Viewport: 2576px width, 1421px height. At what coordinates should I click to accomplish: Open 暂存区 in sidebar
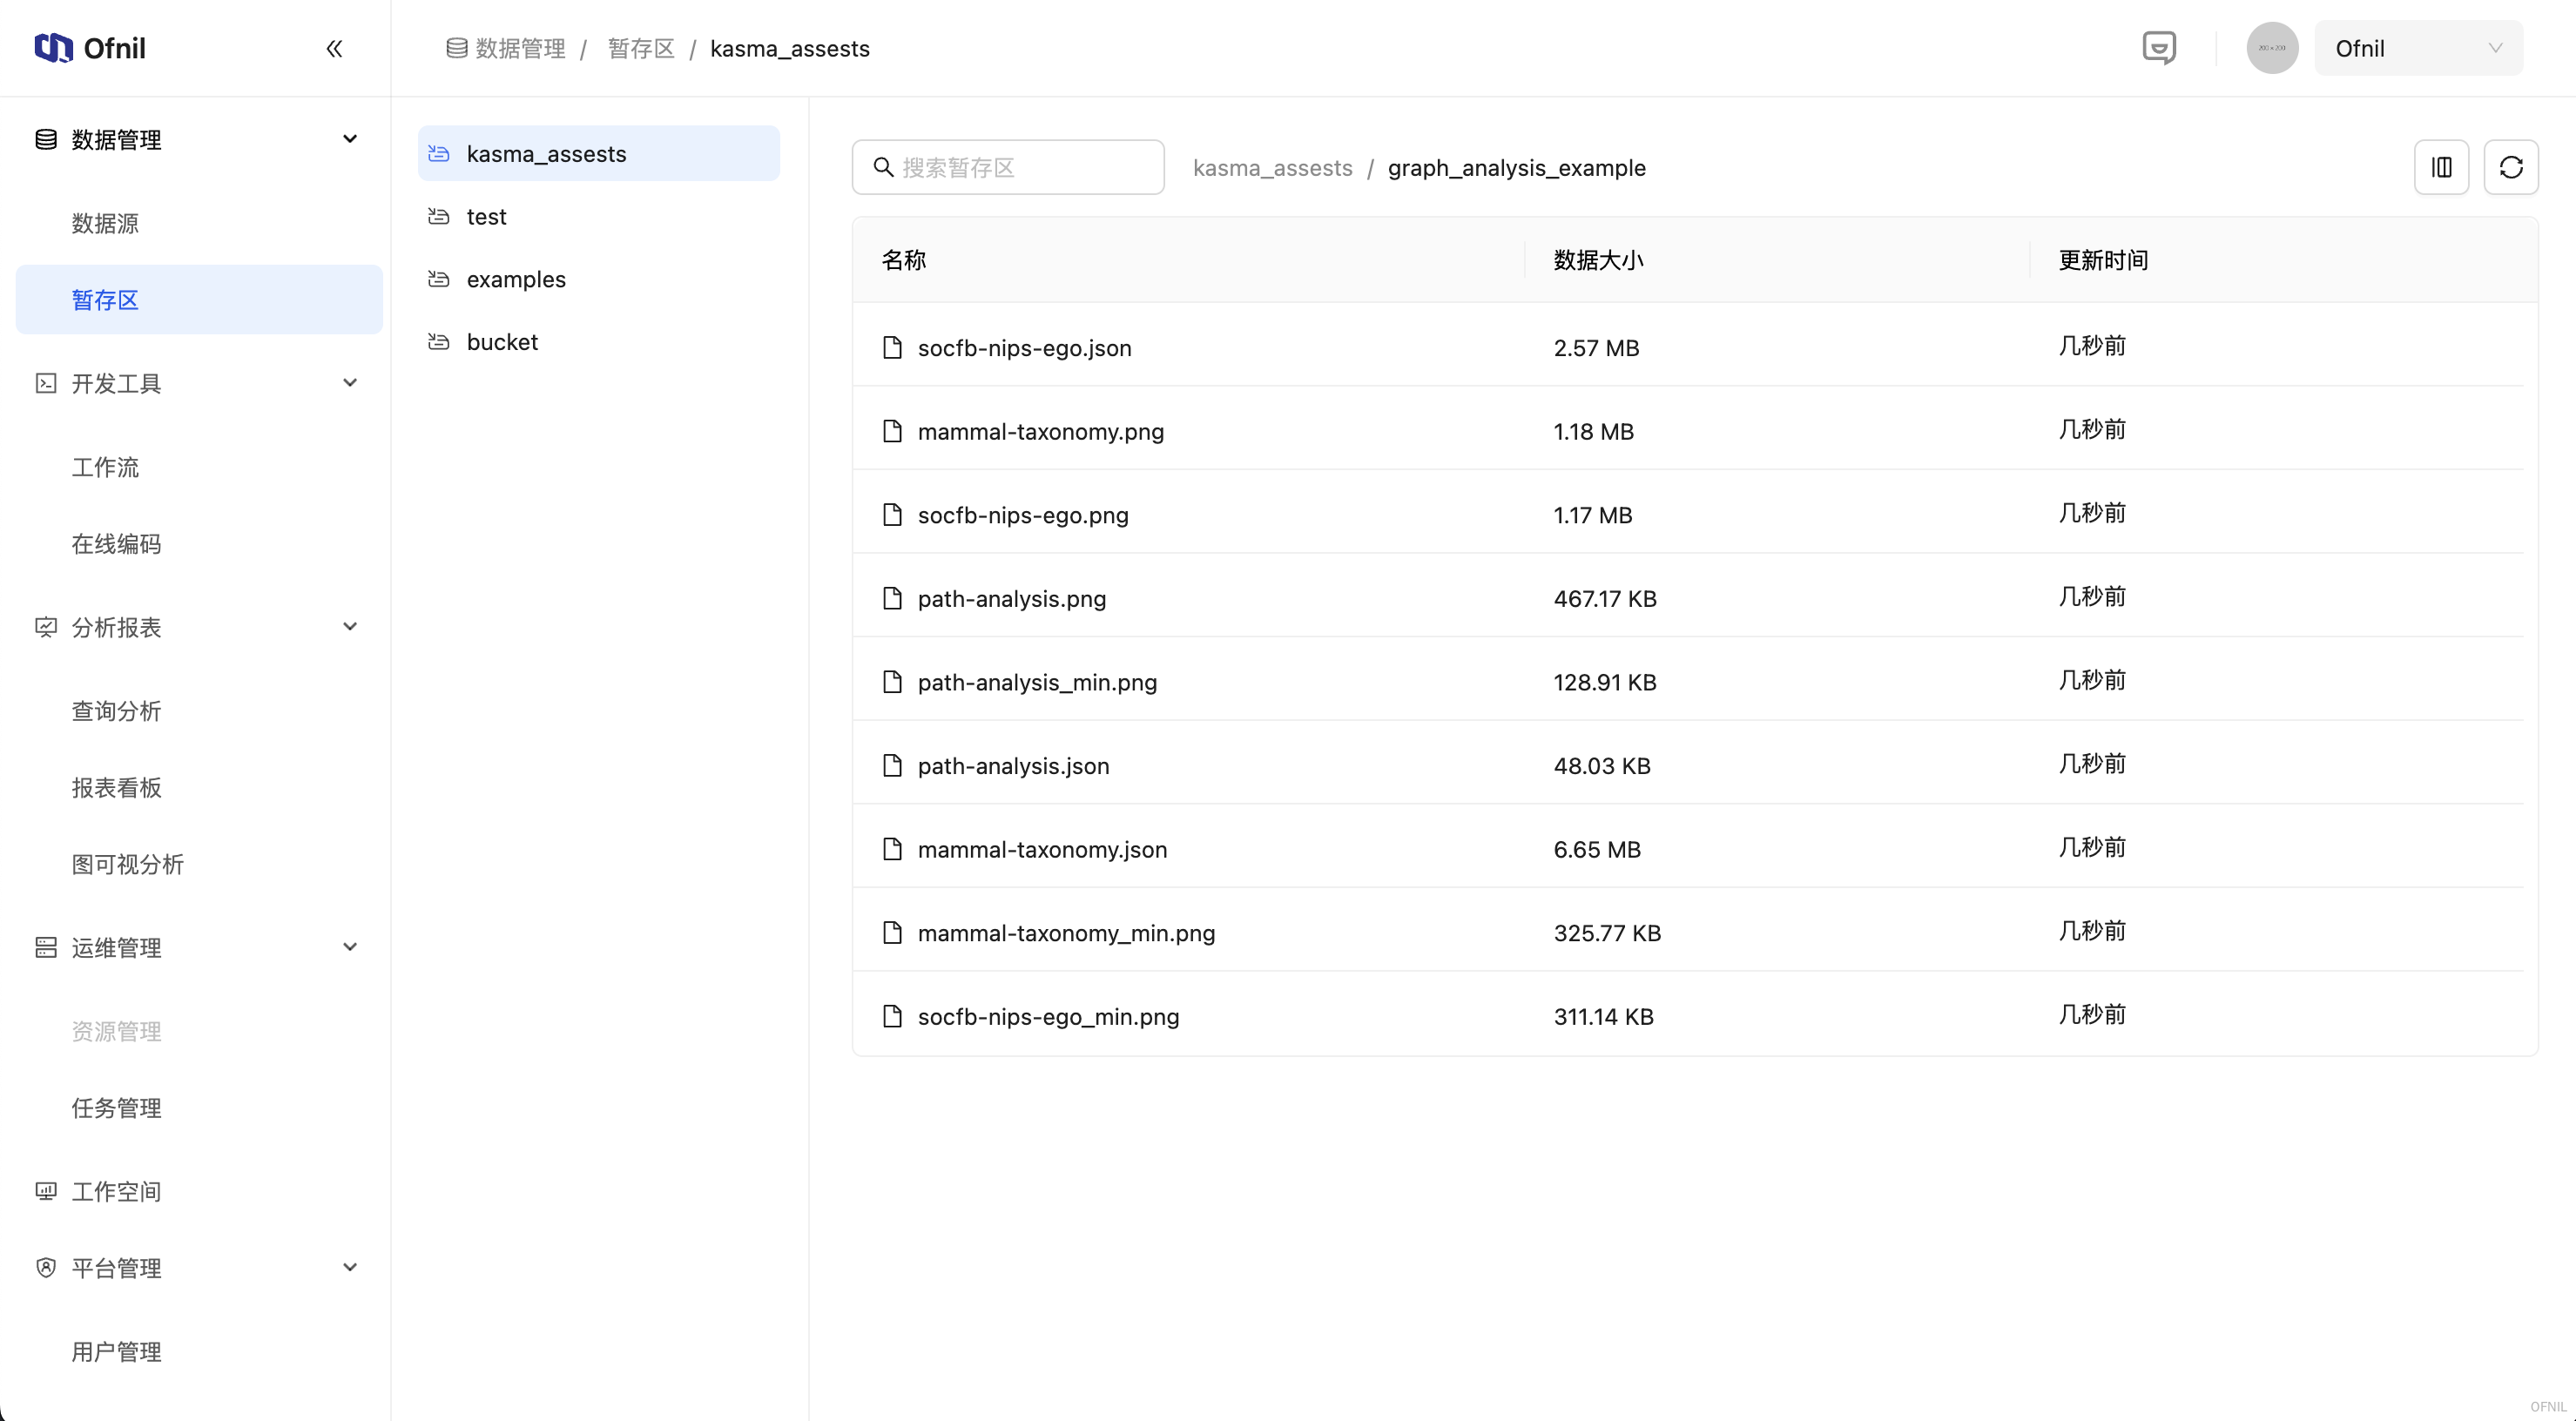pyautogui.click(x=199, y=299)
